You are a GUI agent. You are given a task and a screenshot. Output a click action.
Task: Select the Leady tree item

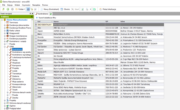(x=15, y=71)
